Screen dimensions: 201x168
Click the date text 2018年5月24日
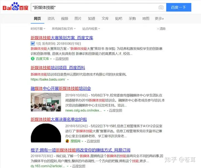click(x=76, y=126)
